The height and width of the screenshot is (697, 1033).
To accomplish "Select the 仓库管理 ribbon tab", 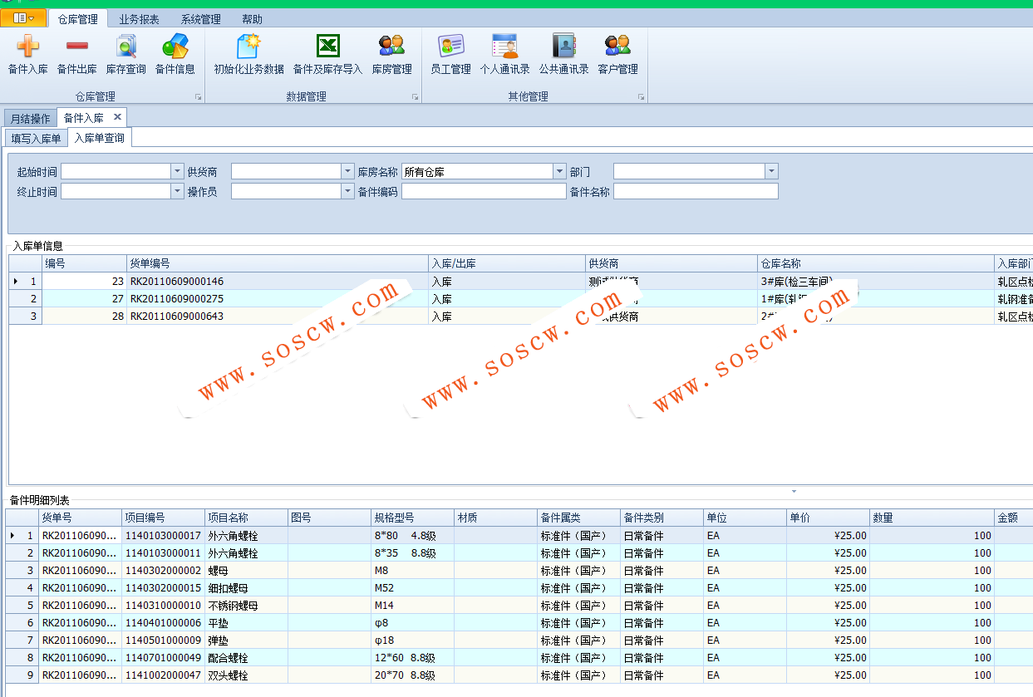I will (x=77, y=19).
